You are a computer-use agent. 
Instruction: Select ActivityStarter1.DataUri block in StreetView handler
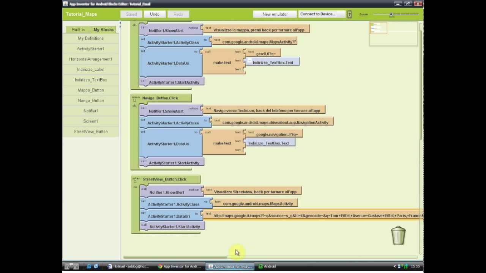click(x=171, y=216)
